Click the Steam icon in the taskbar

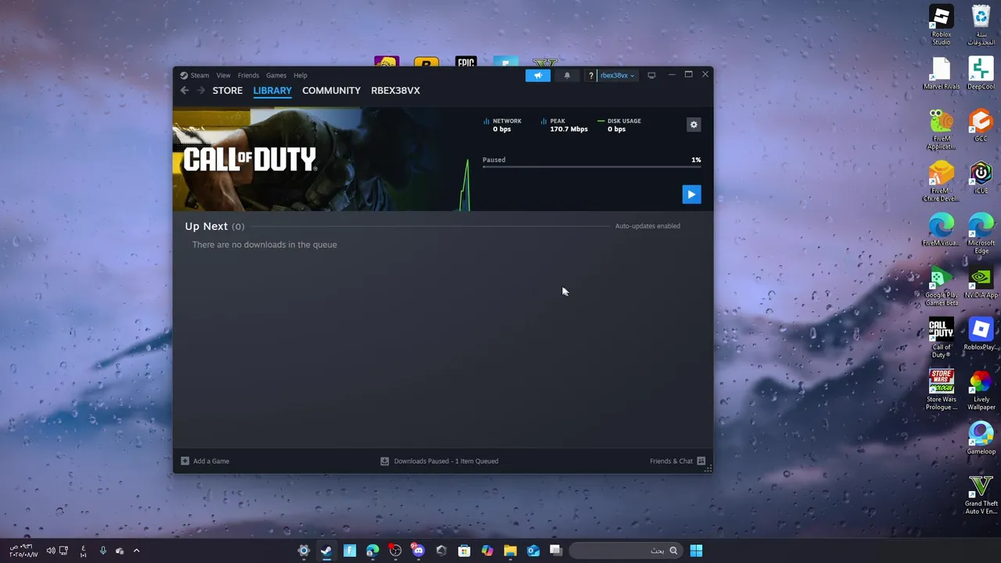click(326, 550)
